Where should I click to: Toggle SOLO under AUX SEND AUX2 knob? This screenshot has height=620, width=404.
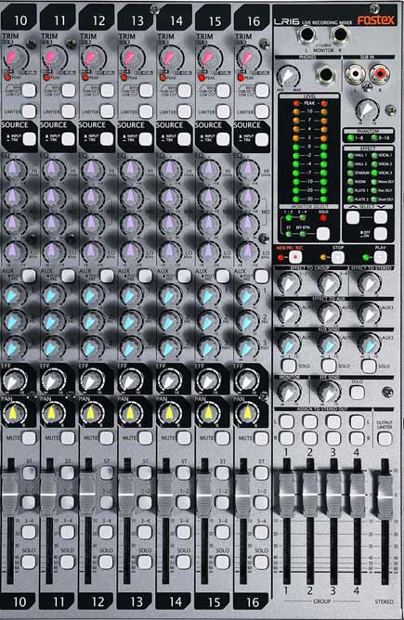329,366
